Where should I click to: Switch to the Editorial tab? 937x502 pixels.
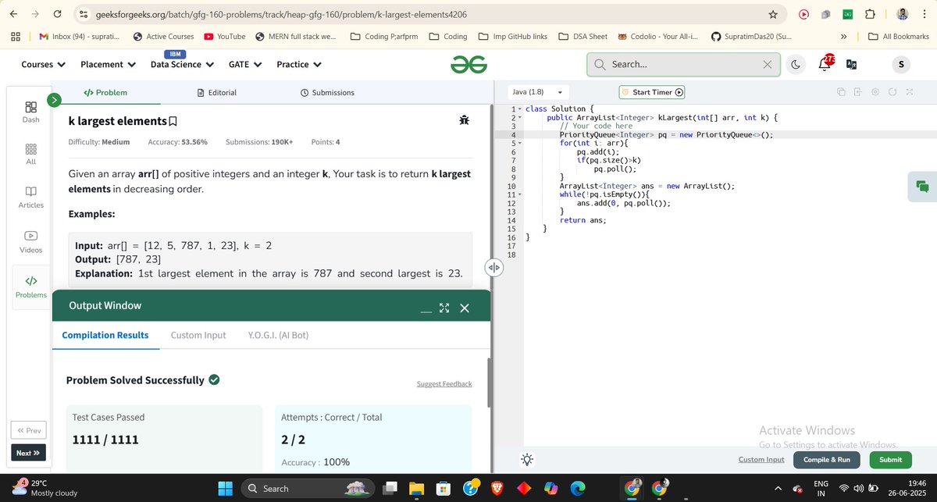[x=217, y=92]
